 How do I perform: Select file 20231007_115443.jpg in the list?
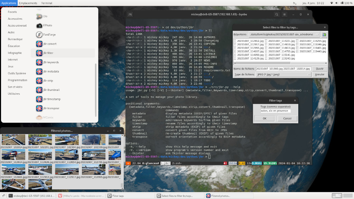point(313,51)
